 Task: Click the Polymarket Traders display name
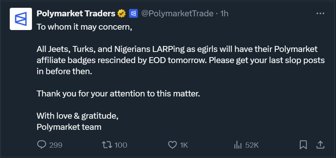76,14
